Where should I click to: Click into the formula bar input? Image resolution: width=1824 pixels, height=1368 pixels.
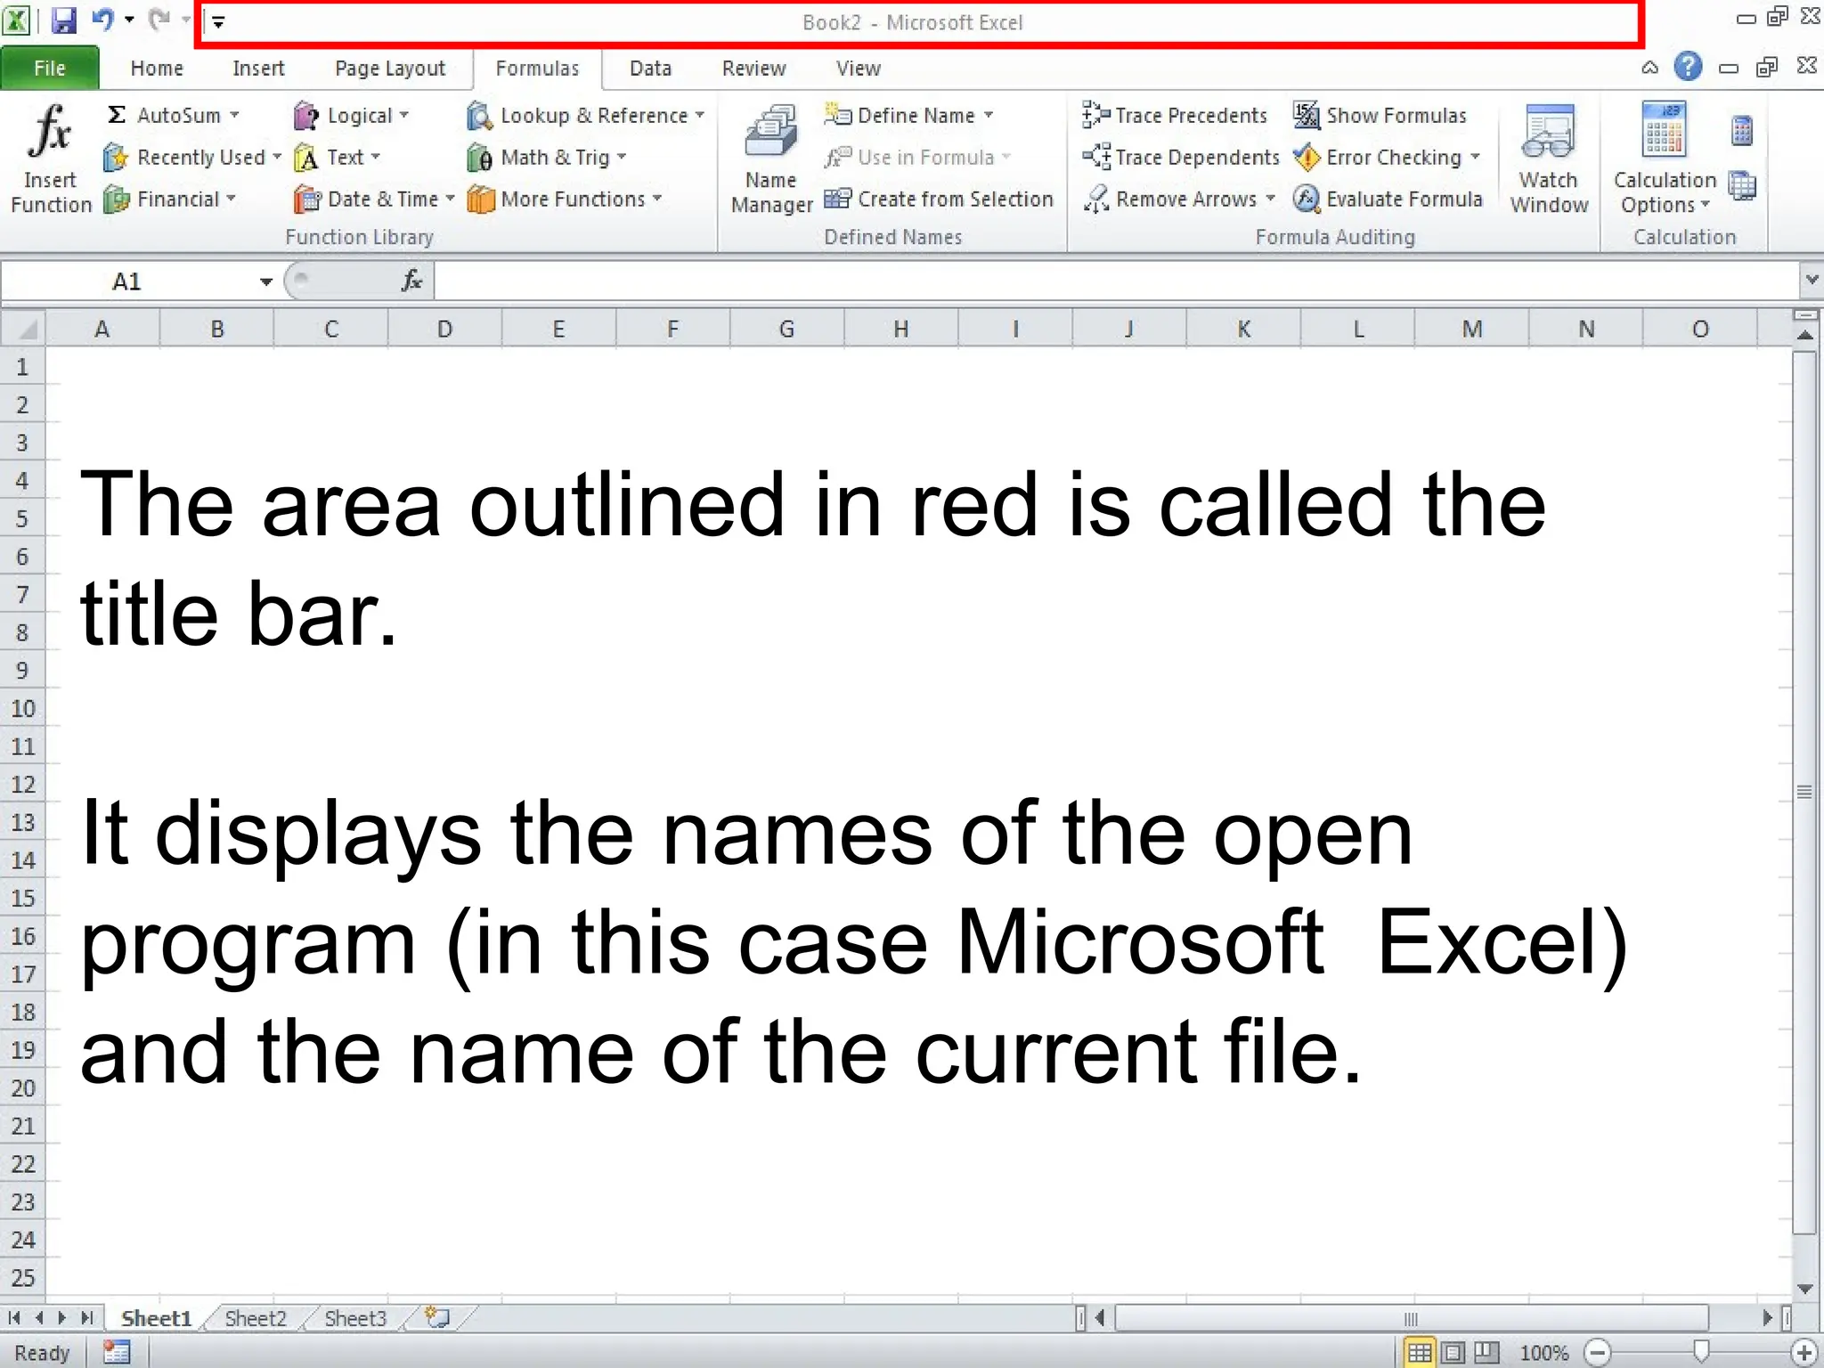(x=1113, y=281)
